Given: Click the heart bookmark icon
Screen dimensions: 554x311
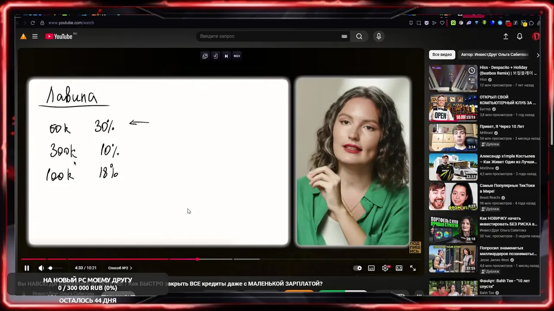Looking at the screenshot, I should pyautogui.click(x=442, y=23).
